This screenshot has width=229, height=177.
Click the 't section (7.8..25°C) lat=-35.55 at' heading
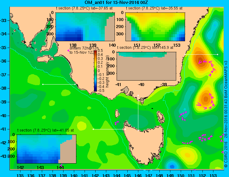[154, 8]
